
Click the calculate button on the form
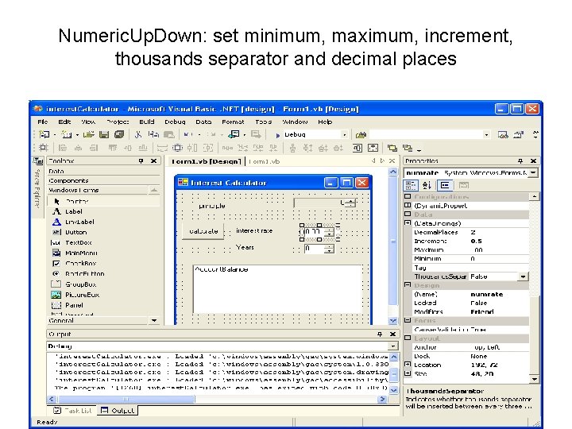(203, 231)
